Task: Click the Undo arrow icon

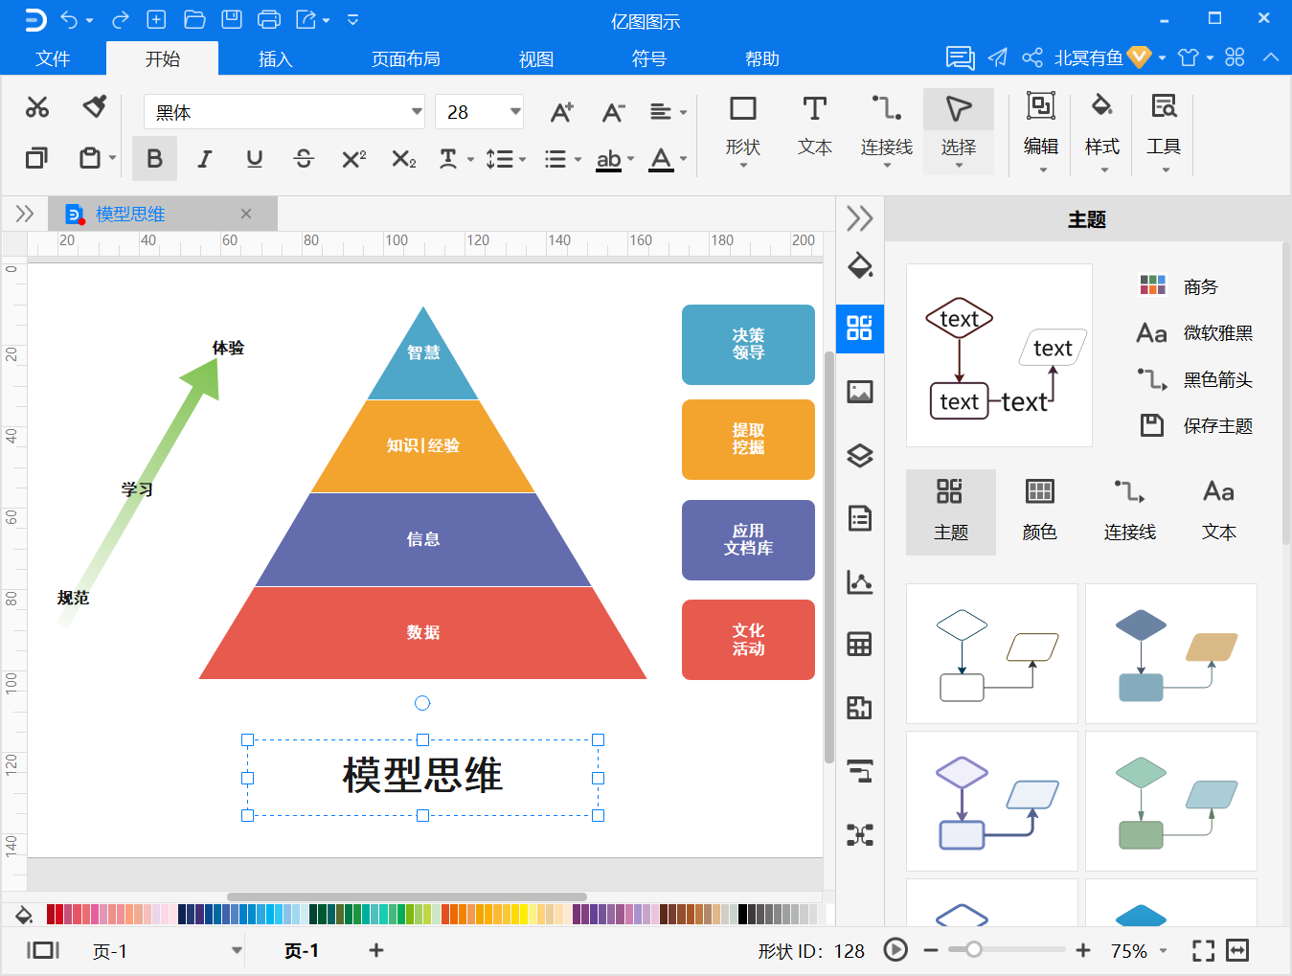Action: 69,19
